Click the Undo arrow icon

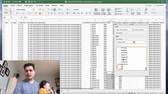pos(35,2)
